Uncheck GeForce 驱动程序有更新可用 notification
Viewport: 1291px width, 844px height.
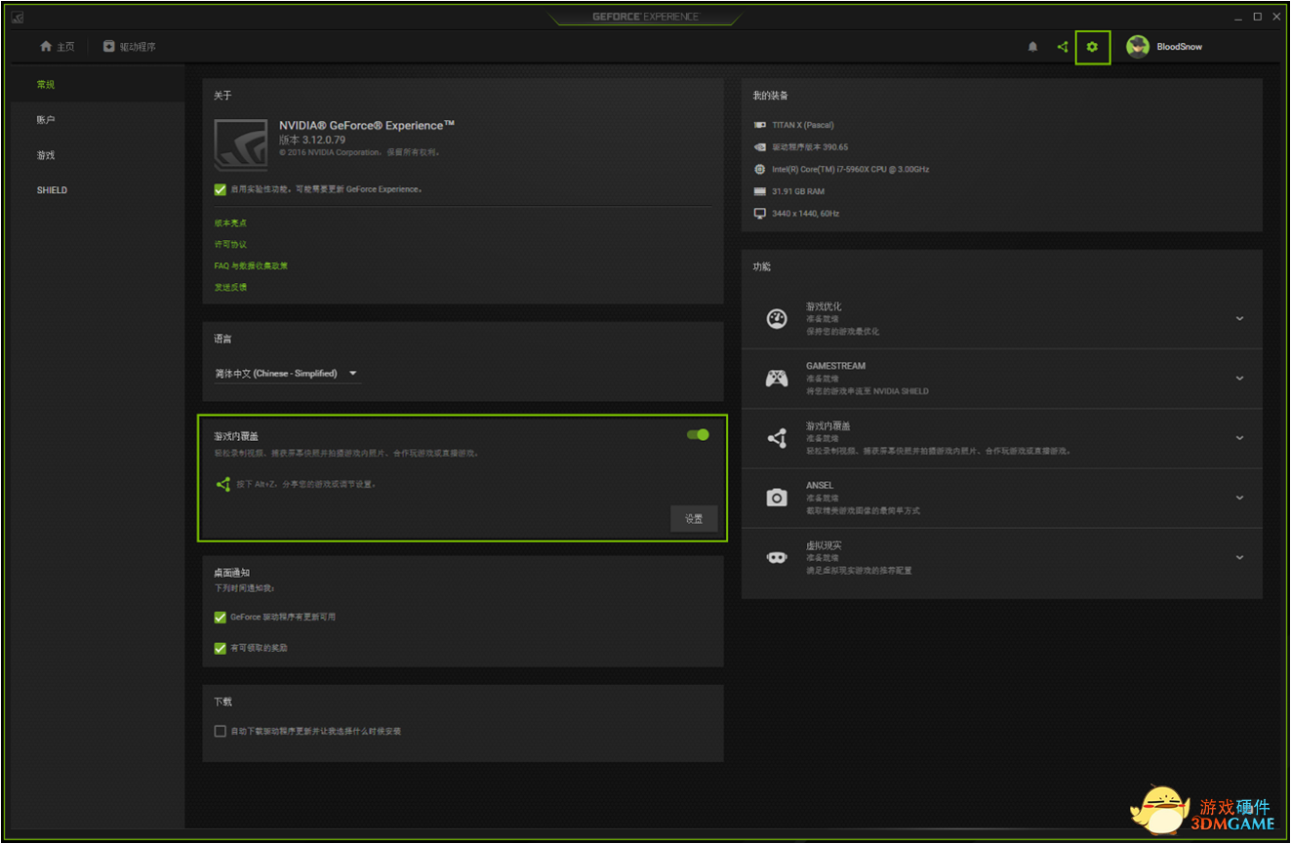220,617
